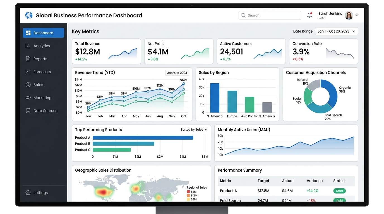Open the Date Range dropdown
Viewport: 384px width, 214px height.
pyautogui.click(x=337, y=31)
